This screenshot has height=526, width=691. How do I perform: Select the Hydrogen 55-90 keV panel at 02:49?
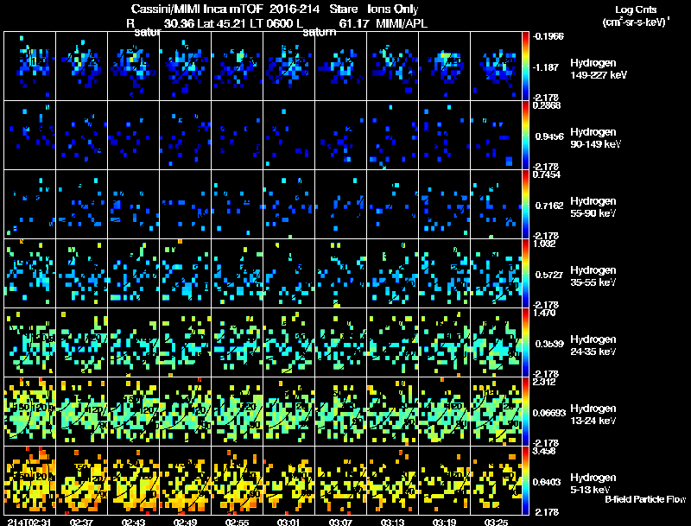pyautogui.click(x=186, y=205)
